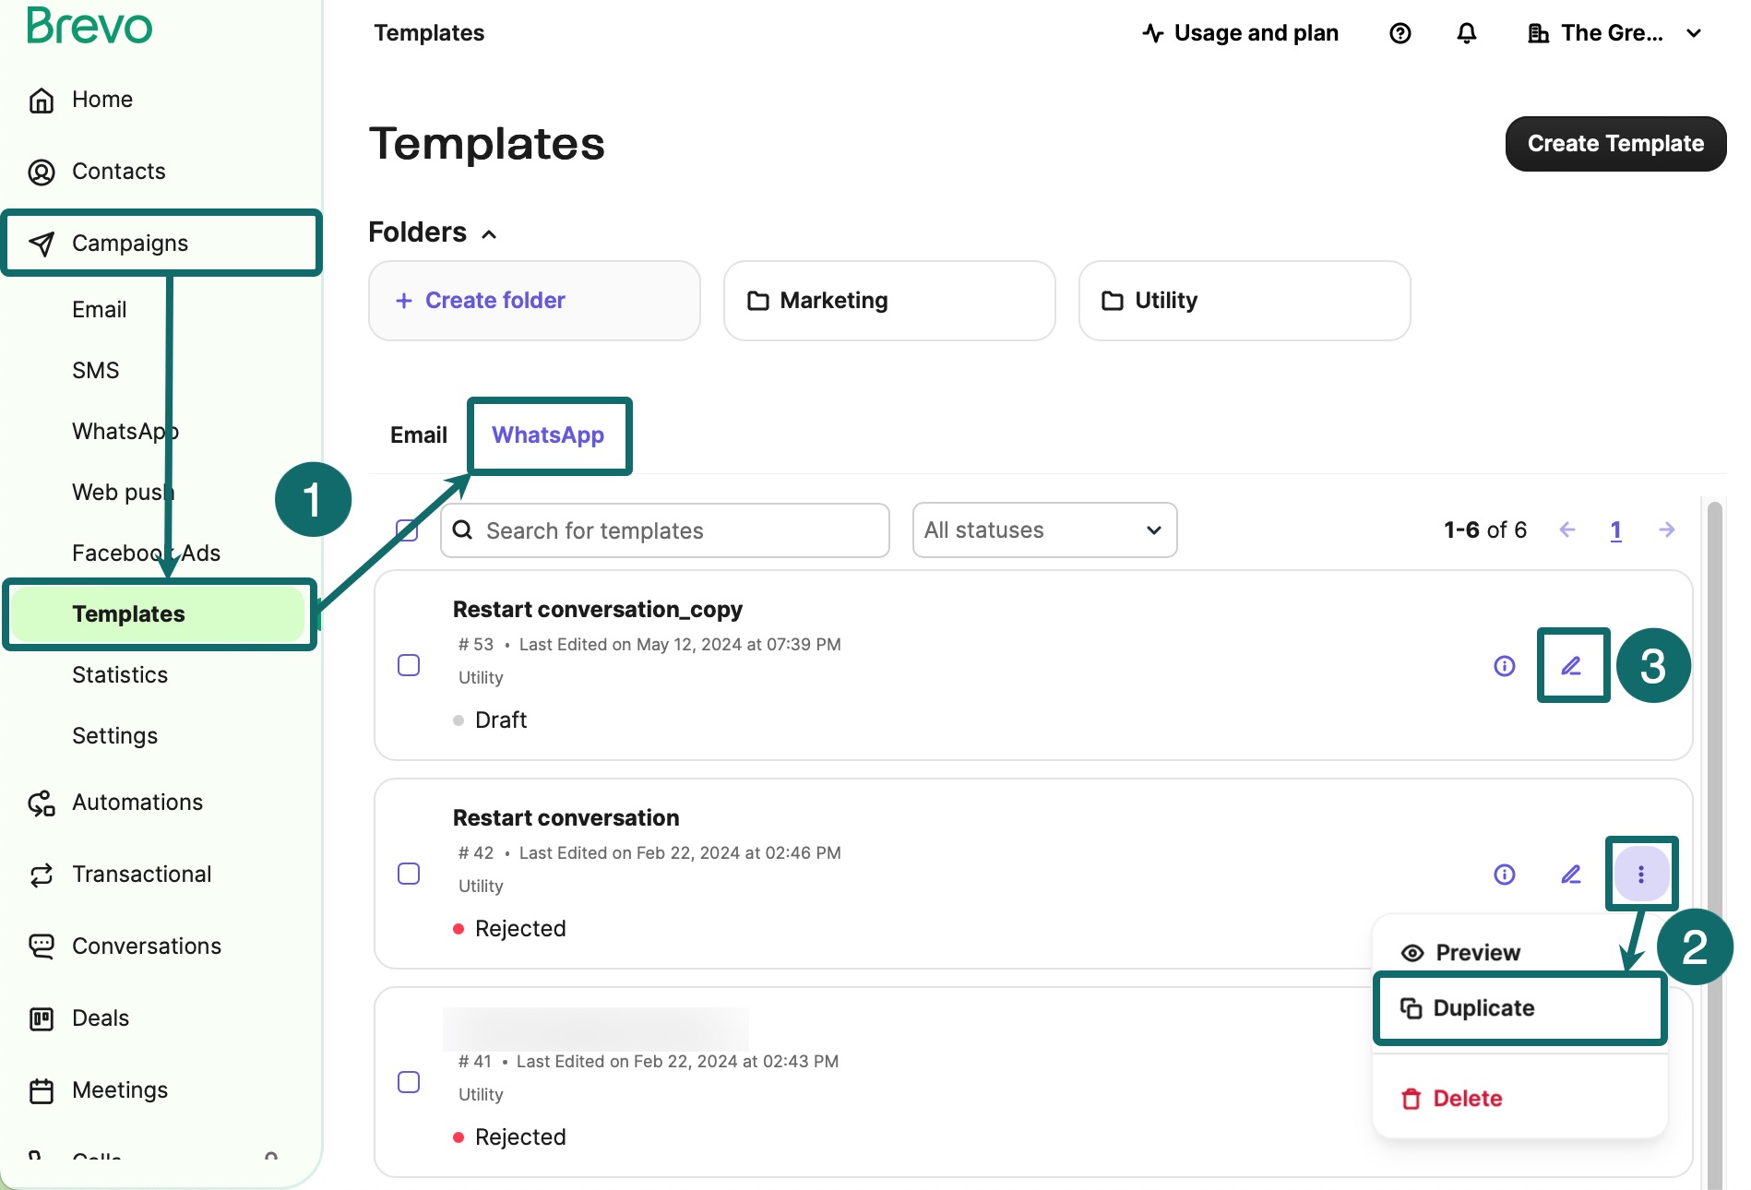1751x1190 pixels.
Task: Switch to the Email templates tab
Action: click(417, 434)
